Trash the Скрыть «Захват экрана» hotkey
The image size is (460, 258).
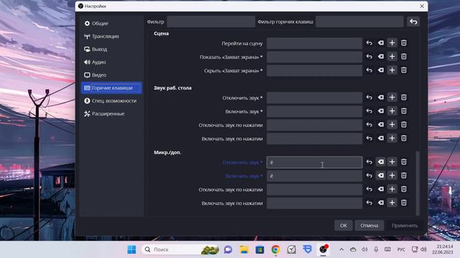[404, 70]
